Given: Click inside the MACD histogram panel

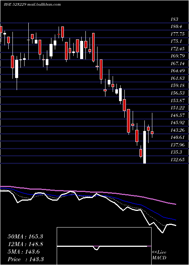Looking at the screenshot, I should tap(104, 246).
